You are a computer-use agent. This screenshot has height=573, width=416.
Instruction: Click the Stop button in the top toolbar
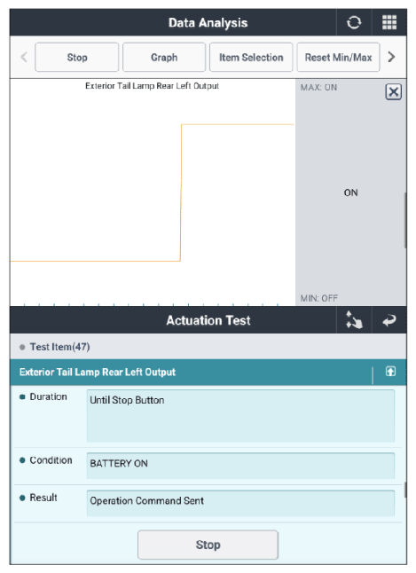point(77,58)
